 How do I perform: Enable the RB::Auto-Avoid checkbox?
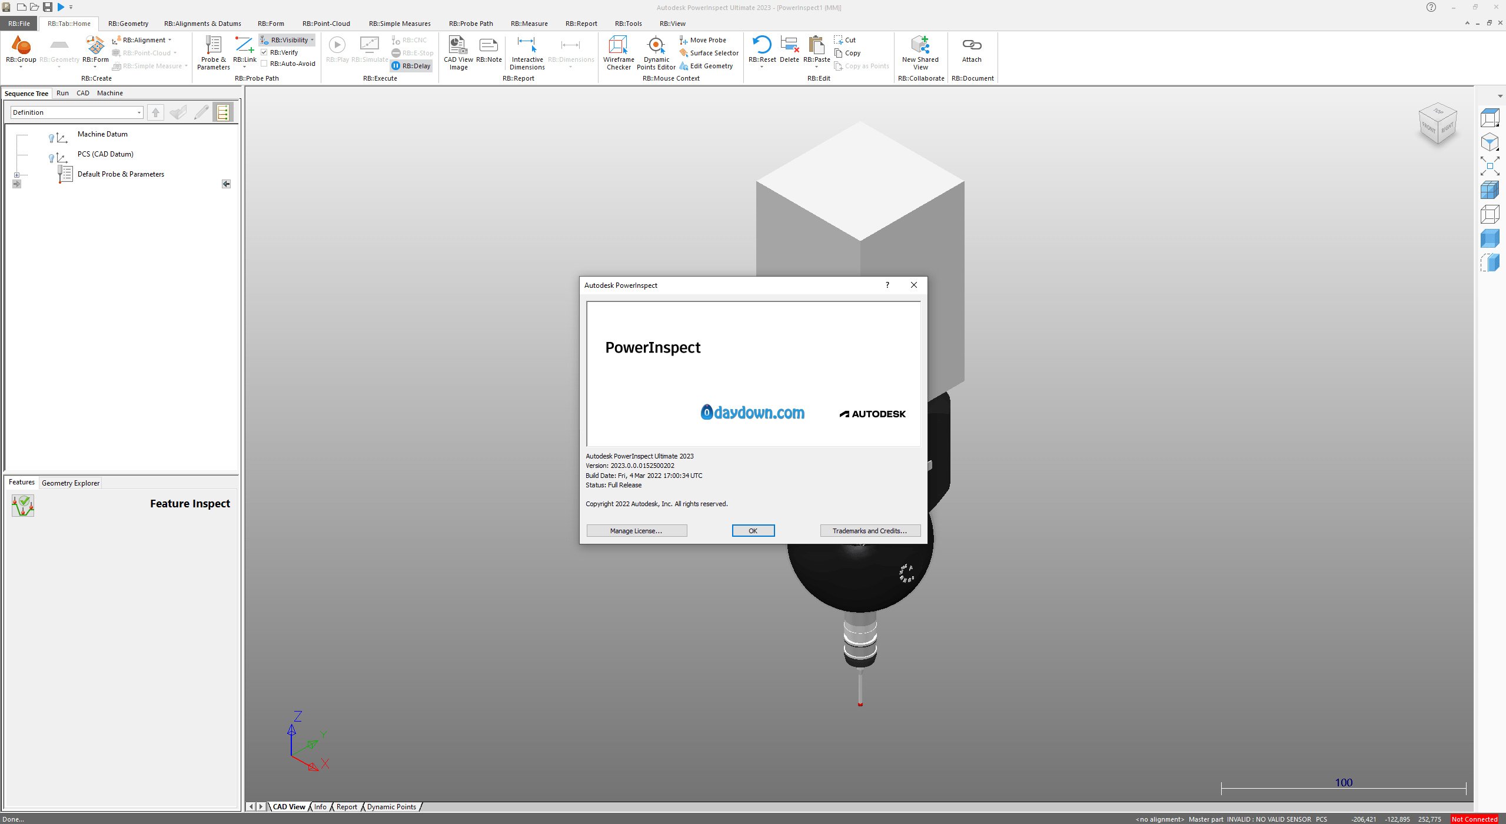point(264,64)
